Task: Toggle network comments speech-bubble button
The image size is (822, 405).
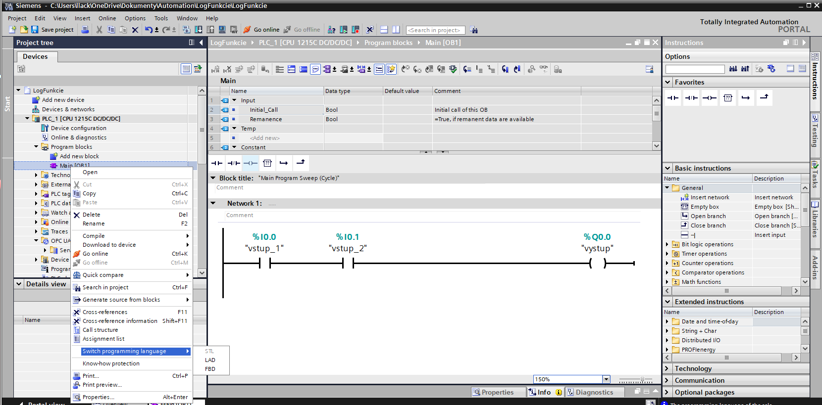Action: coord(315,69)
